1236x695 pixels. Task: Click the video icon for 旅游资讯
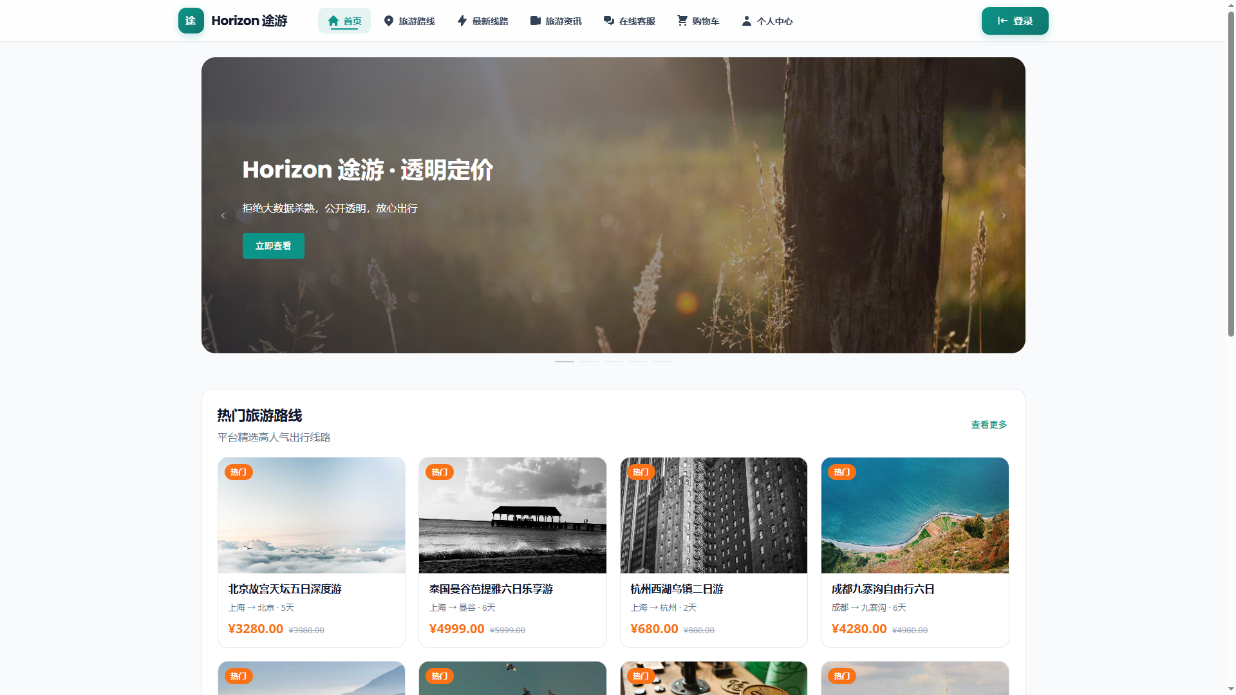click(536, 21)
